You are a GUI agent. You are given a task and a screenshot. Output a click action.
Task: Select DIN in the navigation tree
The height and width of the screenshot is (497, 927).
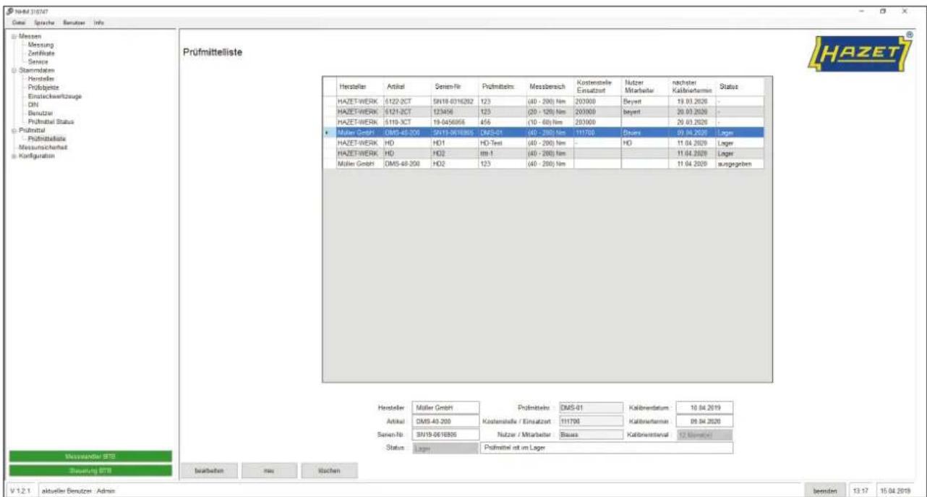pos(32,104)
